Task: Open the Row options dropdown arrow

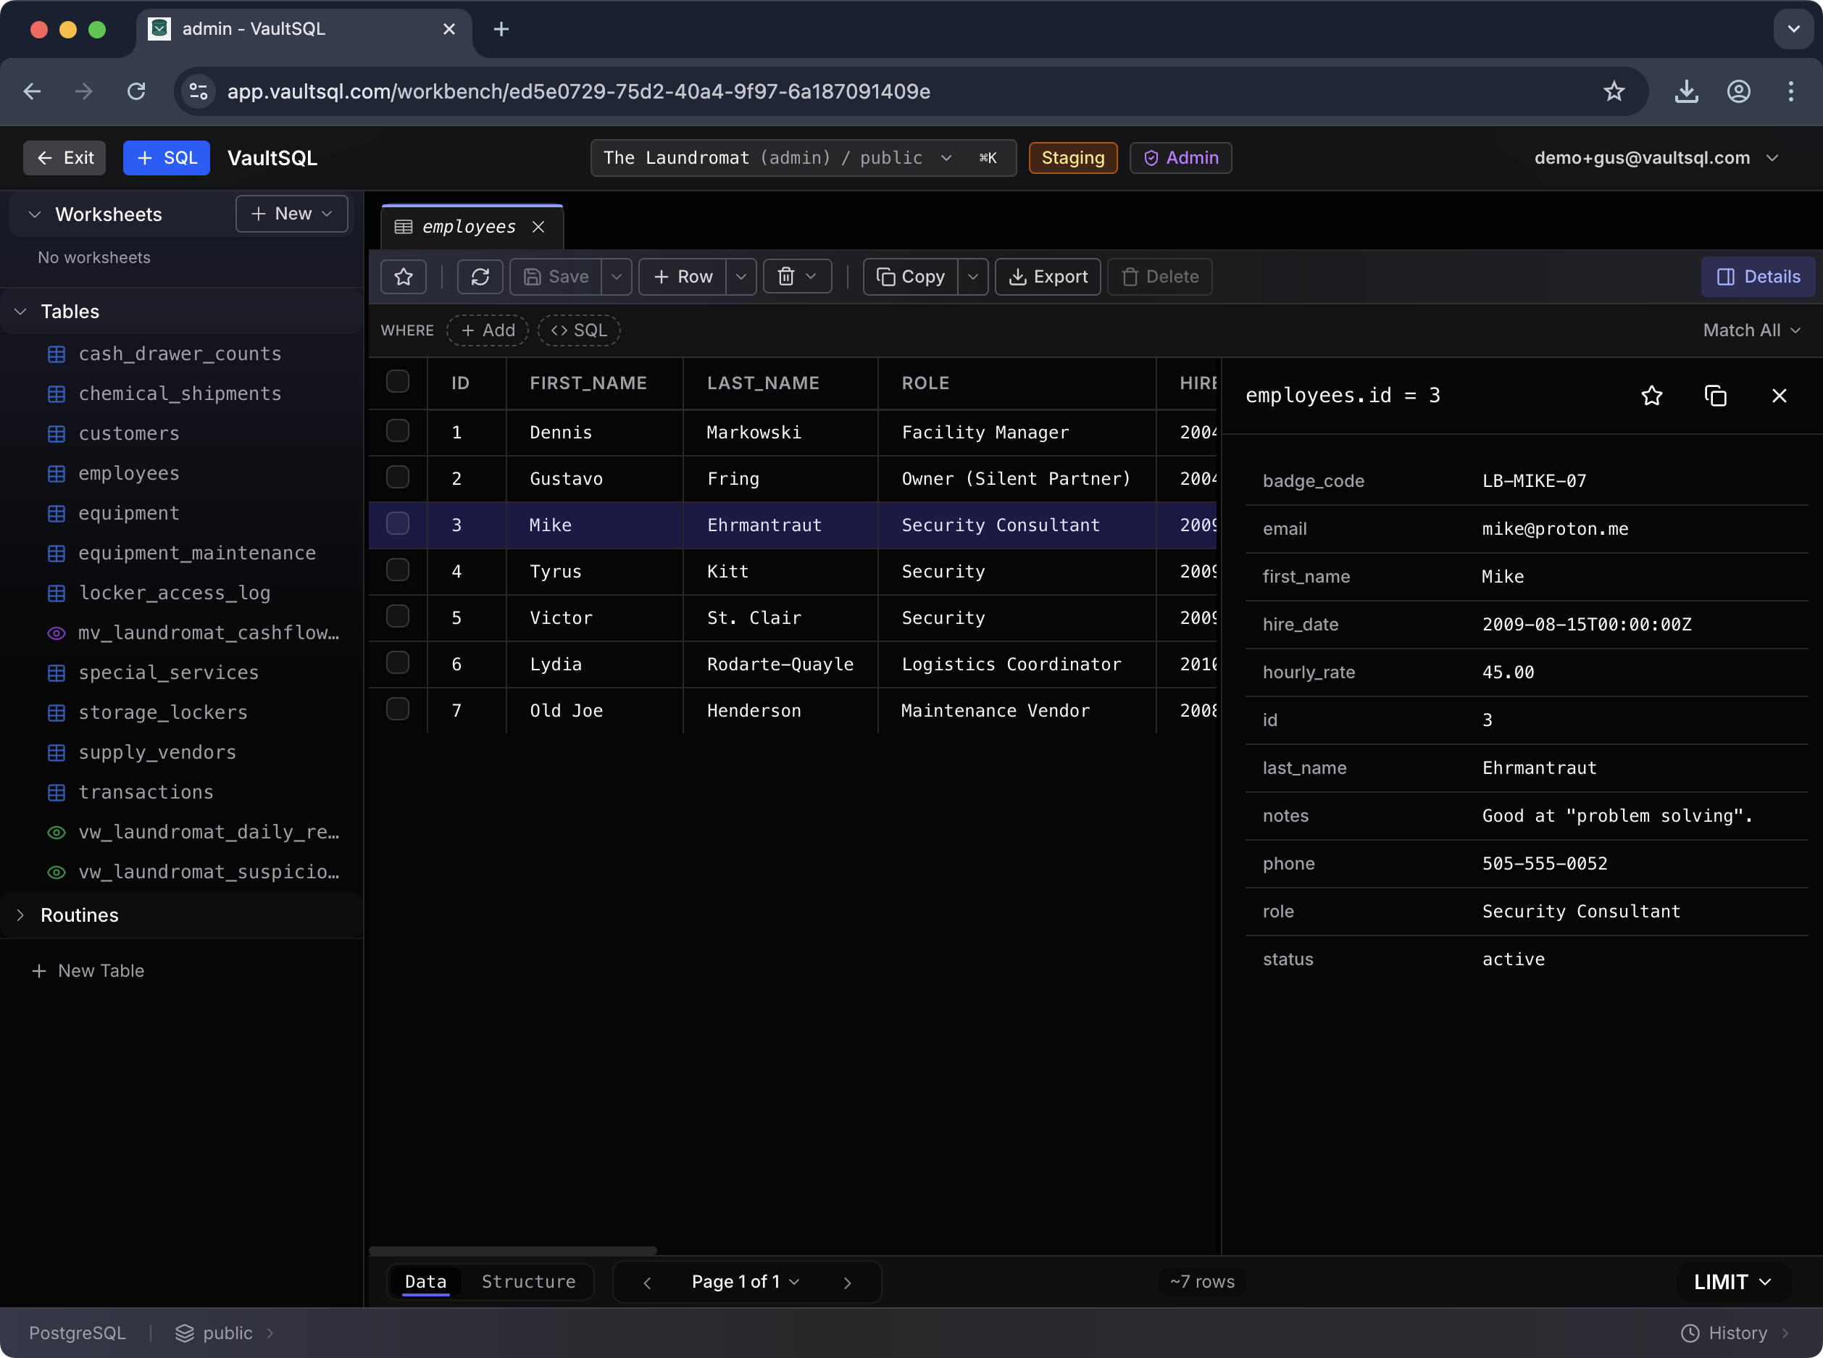Action: [x=741, y=277]
